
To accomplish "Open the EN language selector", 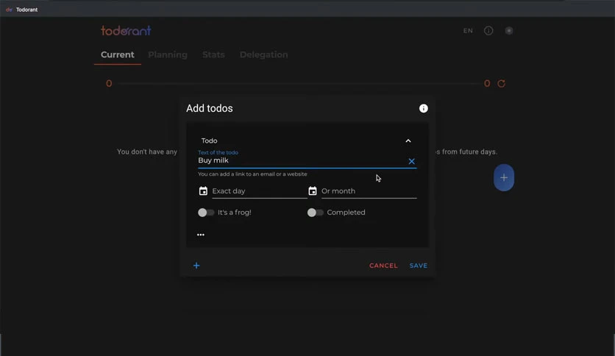I will click(x=468, y=31).
